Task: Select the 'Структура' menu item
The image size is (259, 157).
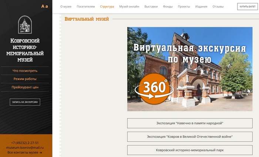Action: coord(107,7)
